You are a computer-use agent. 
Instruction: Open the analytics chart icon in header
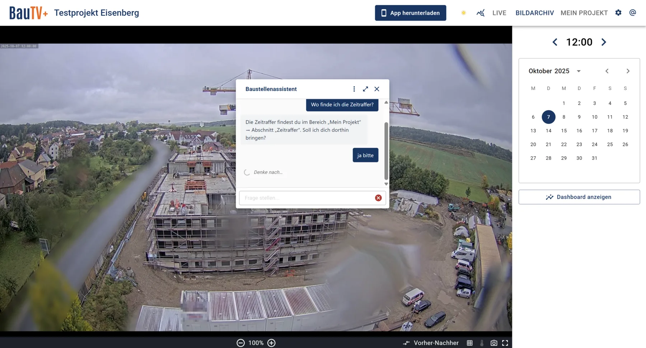click(480, 13)
